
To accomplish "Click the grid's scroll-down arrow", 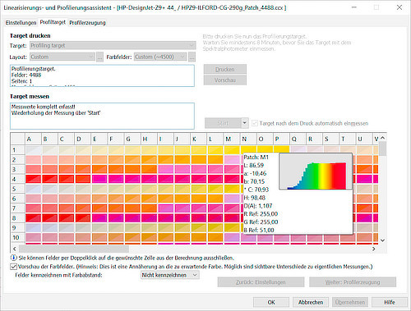I will pos(382,240).
